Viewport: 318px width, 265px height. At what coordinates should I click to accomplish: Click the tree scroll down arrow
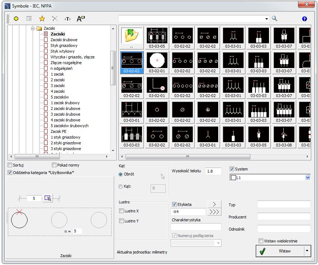coord(113,151)
